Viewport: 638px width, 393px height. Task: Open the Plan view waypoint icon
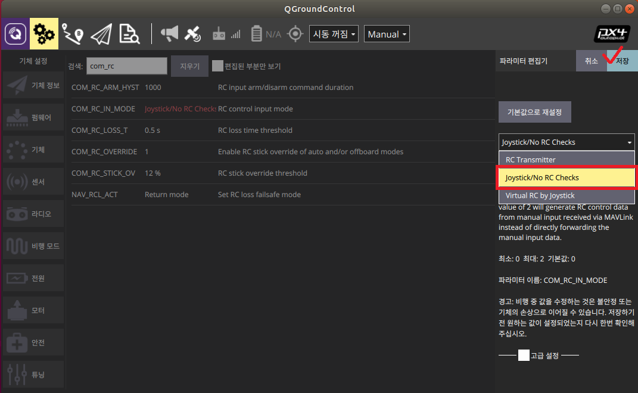pyautogui.click(x=73, y=34)
